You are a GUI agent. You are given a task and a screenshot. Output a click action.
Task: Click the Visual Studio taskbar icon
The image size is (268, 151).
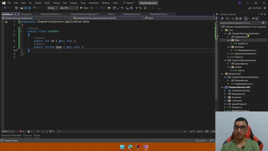pyautogui.click(x=146, y=147)
